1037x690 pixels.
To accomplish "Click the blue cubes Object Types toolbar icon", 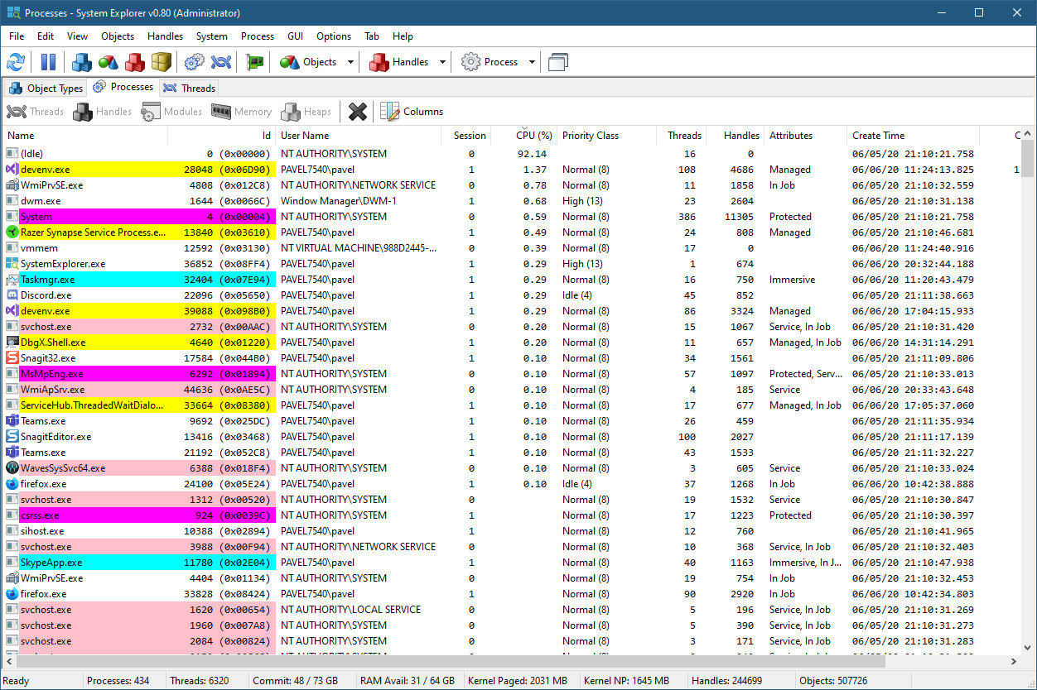I will tap(82, 62).
